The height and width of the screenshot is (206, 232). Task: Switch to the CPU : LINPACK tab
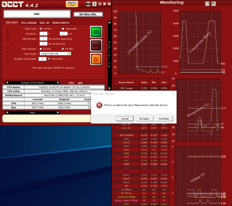[x=29, y=23]
